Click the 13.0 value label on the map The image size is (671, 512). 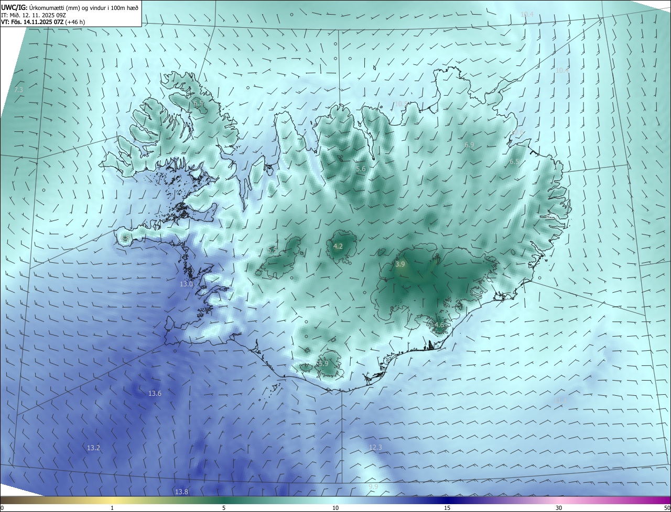187,284
